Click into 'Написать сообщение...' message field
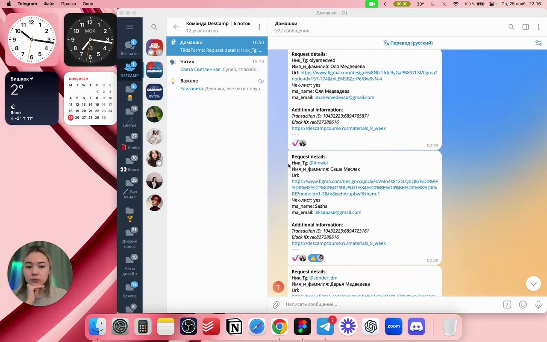 [391, 304]
